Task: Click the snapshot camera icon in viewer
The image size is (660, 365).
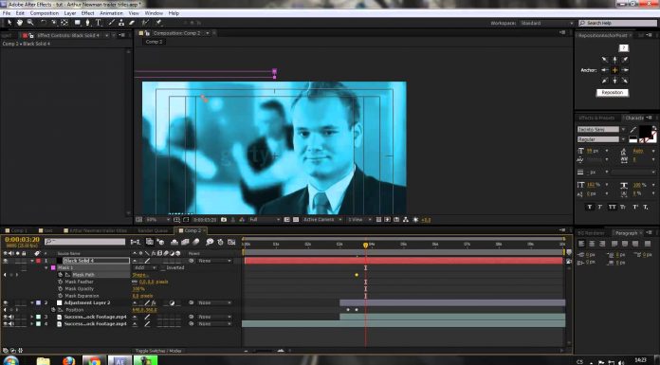Action: pos(224,220)
